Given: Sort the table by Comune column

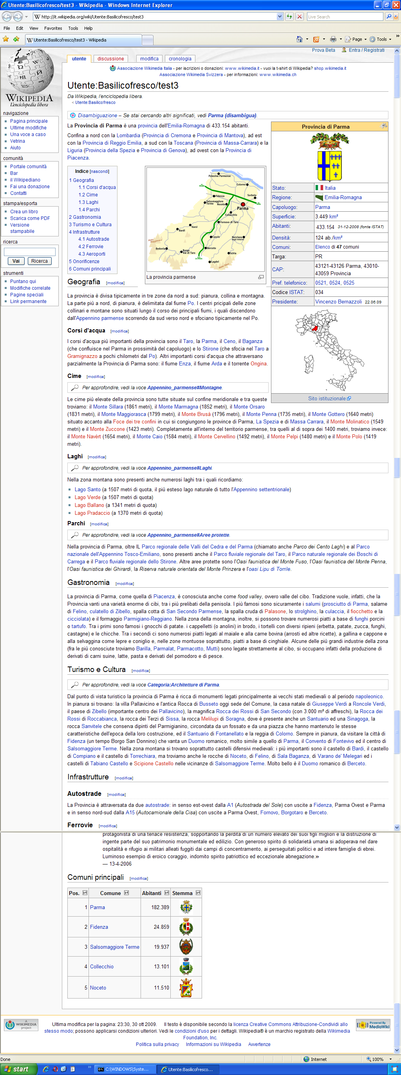Looking at the screenshot, I should pos(126,893).
